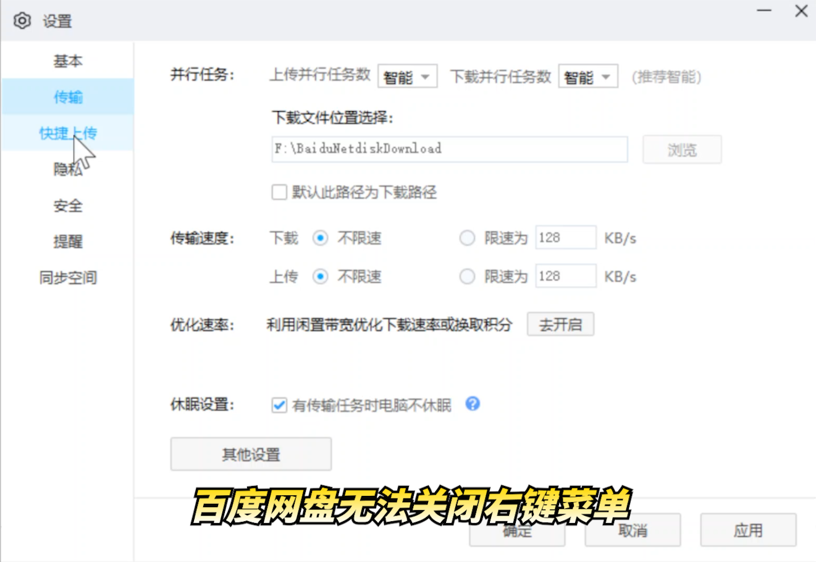Uncheck keep computer awake during transfers
This screenshot has width=816, height=562.
pyautogui.click(x=279, y=405)
